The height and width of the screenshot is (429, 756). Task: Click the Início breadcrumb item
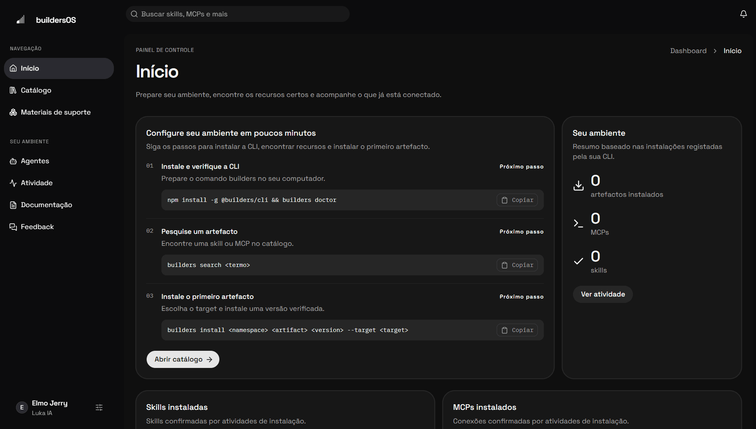(x=732, y=51)
